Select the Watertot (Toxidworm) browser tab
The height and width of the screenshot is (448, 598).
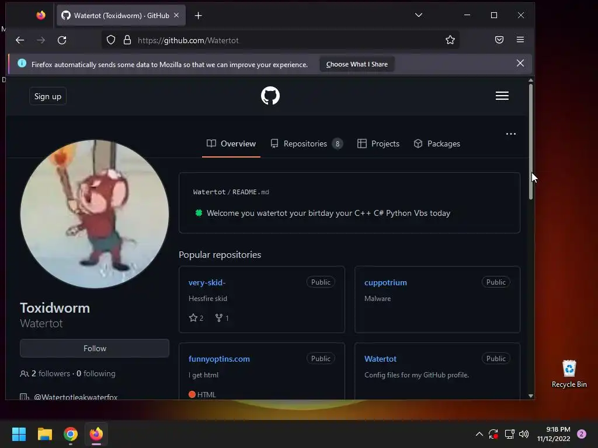tap(121, 16)
